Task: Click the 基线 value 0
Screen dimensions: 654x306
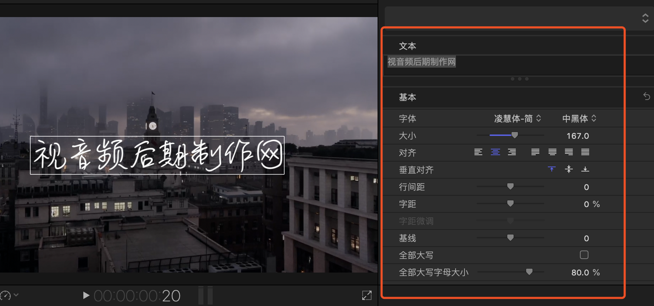Action: [x=586, y=238]
